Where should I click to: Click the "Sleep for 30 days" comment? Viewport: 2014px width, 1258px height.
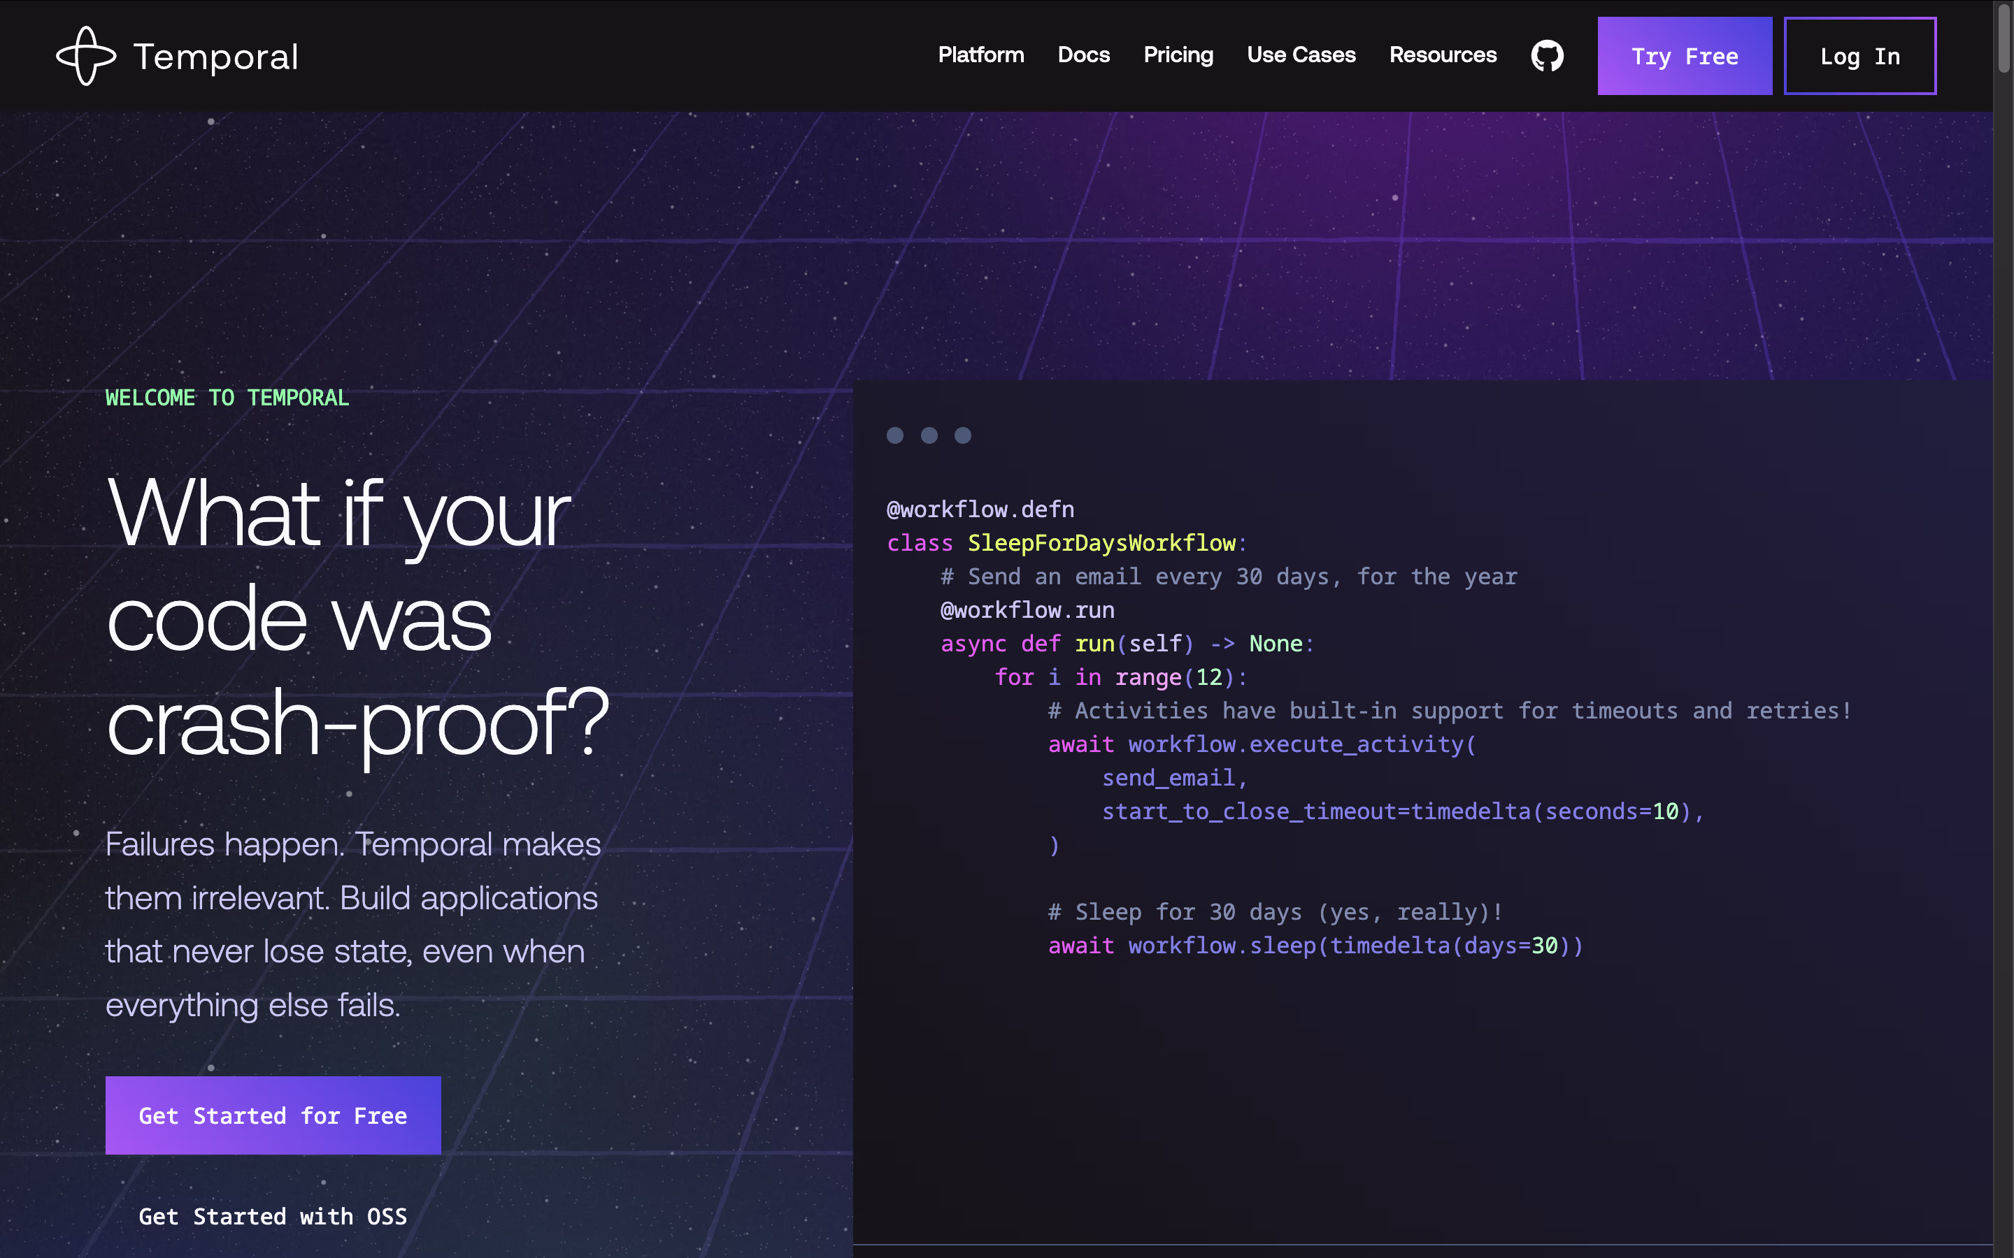(1276, 912)
